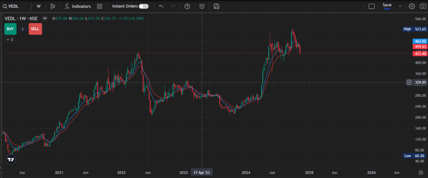This screenshot has height=178, width=428.
Task: Click the 17 Apr '23 date label
Action: (202, 173)
